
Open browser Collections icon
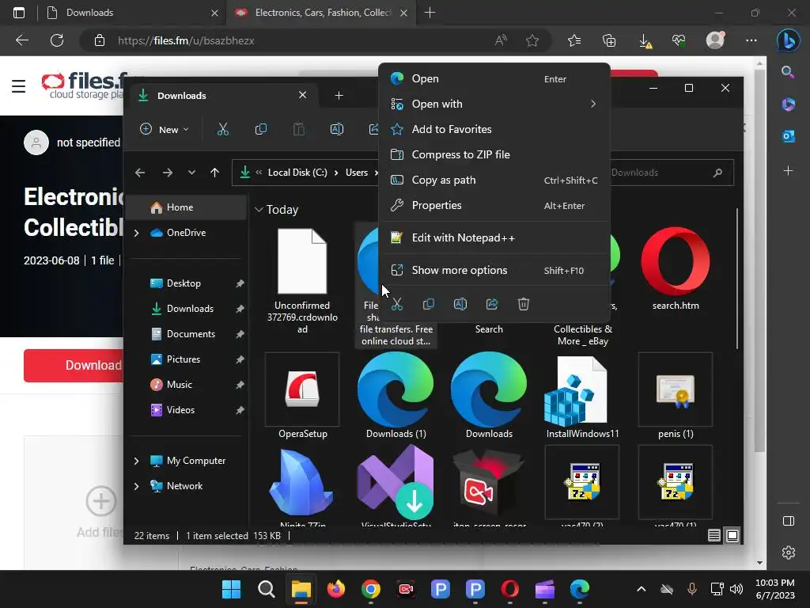tap(609, 40)
